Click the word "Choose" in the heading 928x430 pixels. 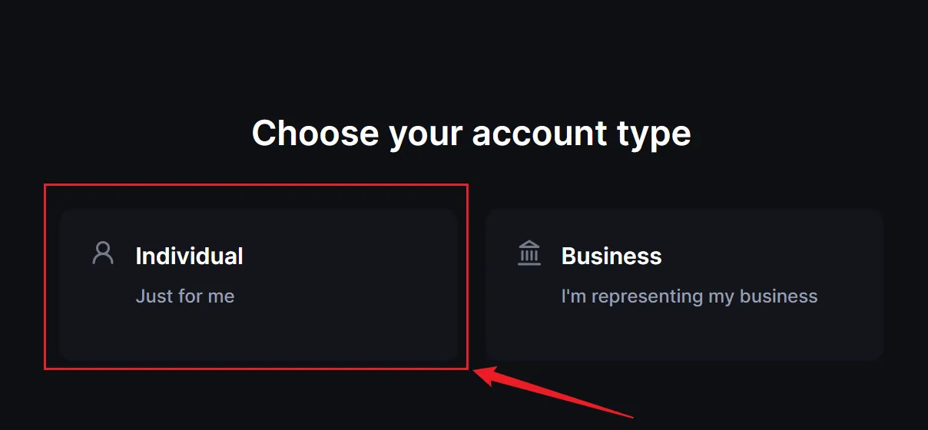316,133
